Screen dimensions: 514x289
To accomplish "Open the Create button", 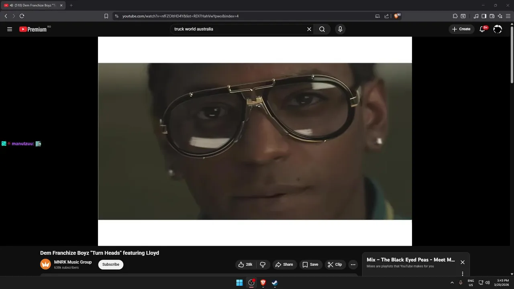I will tap(461, 29).
